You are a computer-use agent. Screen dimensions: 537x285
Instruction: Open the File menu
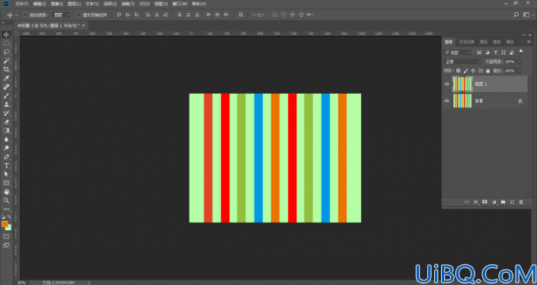(x=22, y=4)
